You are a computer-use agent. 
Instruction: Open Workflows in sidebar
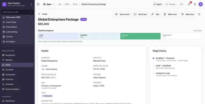pos(17,101)
